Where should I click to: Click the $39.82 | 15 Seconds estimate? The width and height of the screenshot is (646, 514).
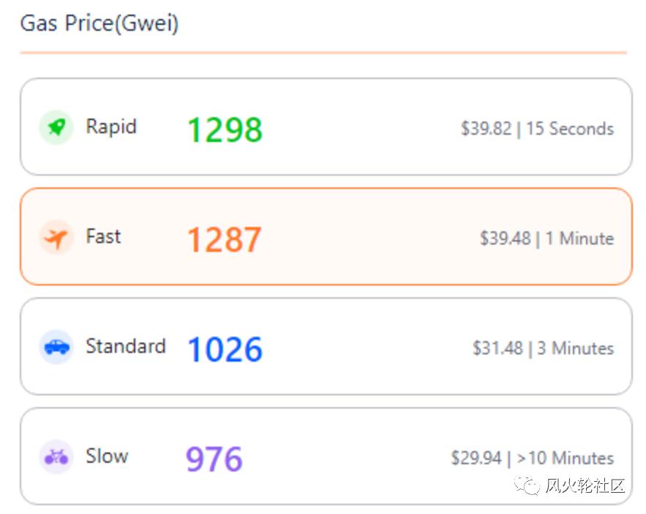coord(537,129)
